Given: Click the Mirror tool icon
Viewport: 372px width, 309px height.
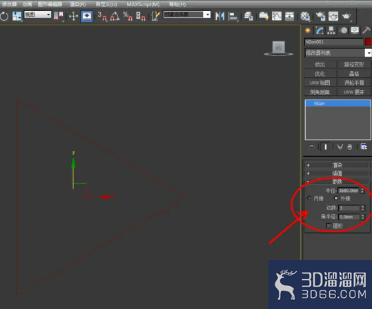Looking at the screenshot, I should click(x=220, y=16).
